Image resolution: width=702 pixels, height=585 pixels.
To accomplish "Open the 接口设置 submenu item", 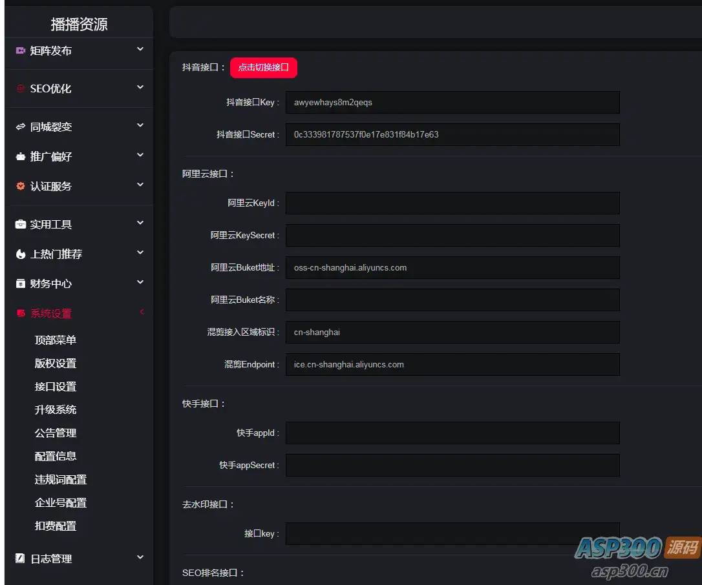I will coord(56,386).
